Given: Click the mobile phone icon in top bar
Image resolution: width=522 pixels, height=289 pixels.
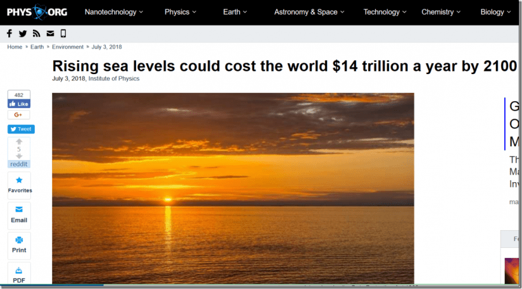Looking at the screenshot, I should pyautogui.click(x=63, y=34).
